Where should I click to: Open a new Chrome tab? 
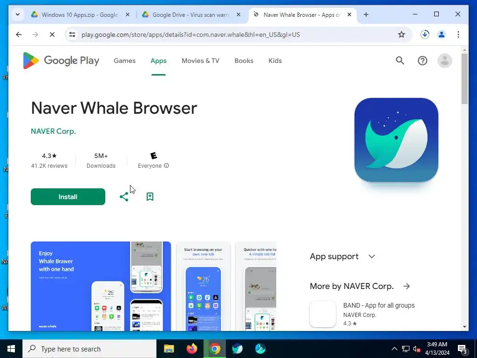[366, 14]
